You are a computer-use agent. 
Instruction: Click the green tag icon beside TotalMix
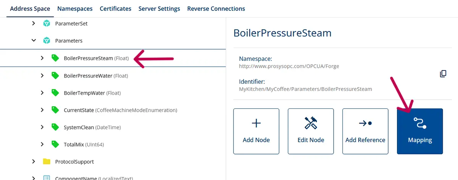tap(55, 145)
